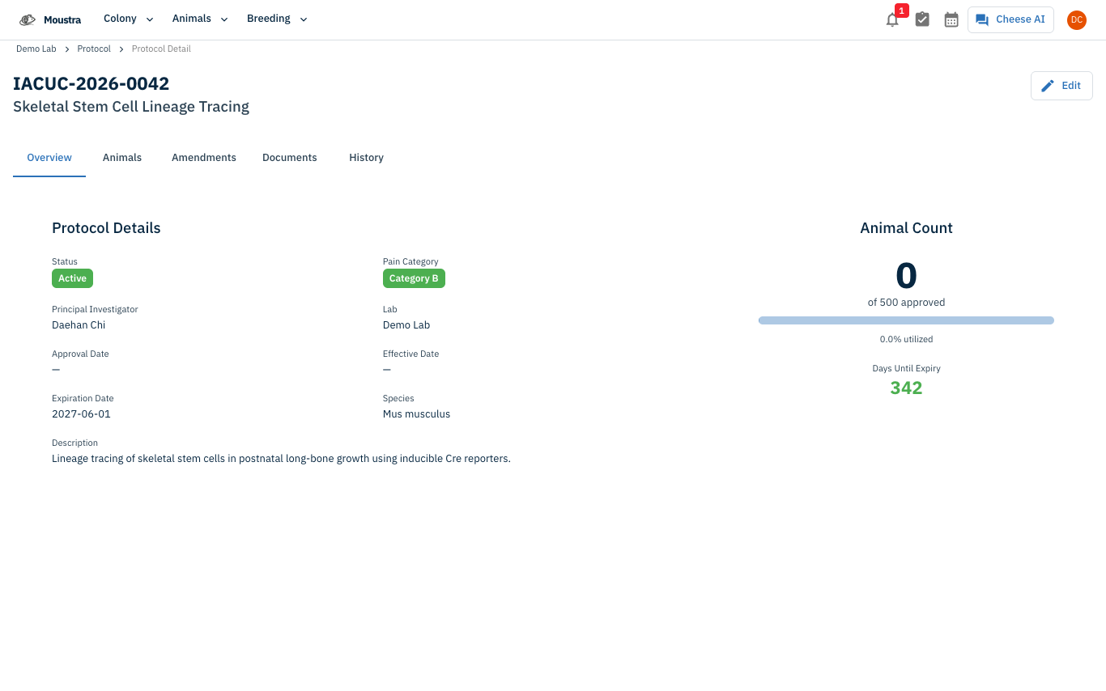Viewport: 1106px width, 691px height.
Task: Click the Animal Count heading
Action: click(906, 228)
